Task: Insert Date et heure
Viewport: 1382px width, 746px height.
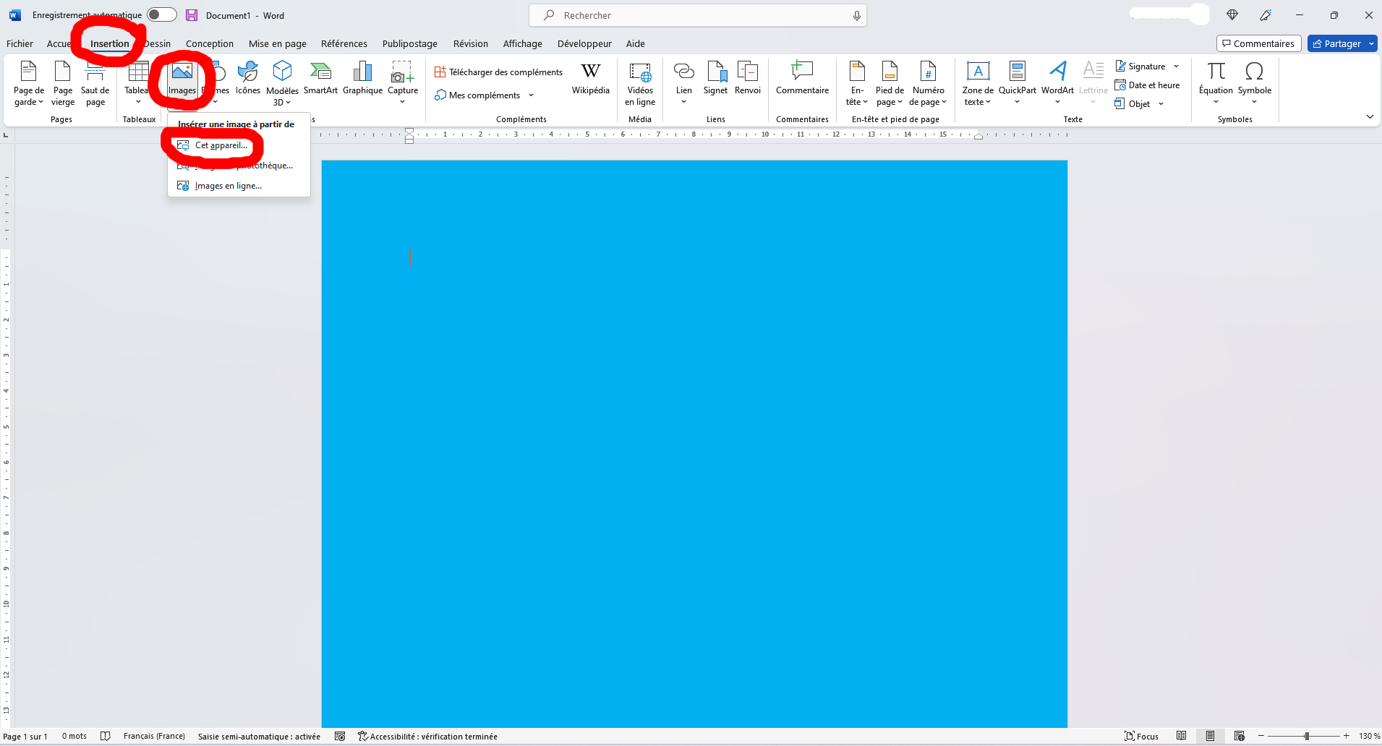Action: tap(1147, 85)
